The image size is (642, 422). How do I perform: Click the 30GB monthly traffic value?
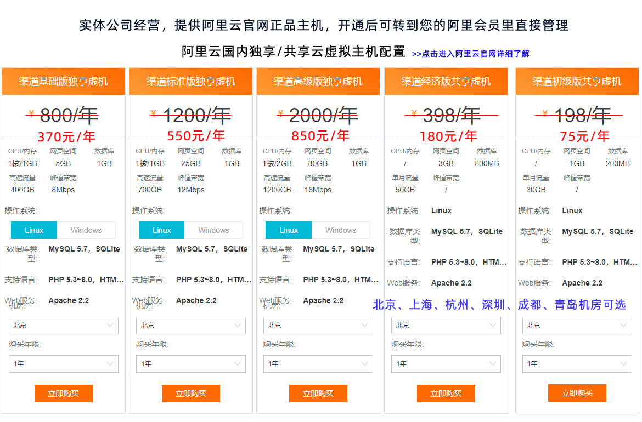click(x=536, y=190)
